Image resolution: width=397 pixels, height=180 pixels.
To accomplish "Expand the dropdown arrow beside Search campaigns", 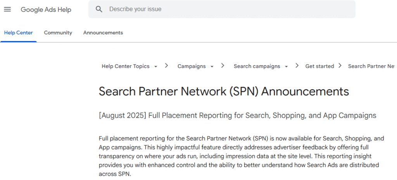I will (287, 67).
